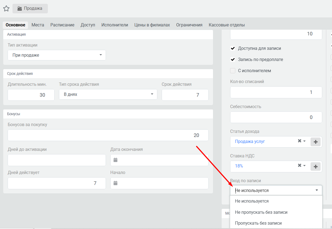The image size is (332, 229).
Task: Click the Срок действия value field
Action: click(x=185, y=95)
